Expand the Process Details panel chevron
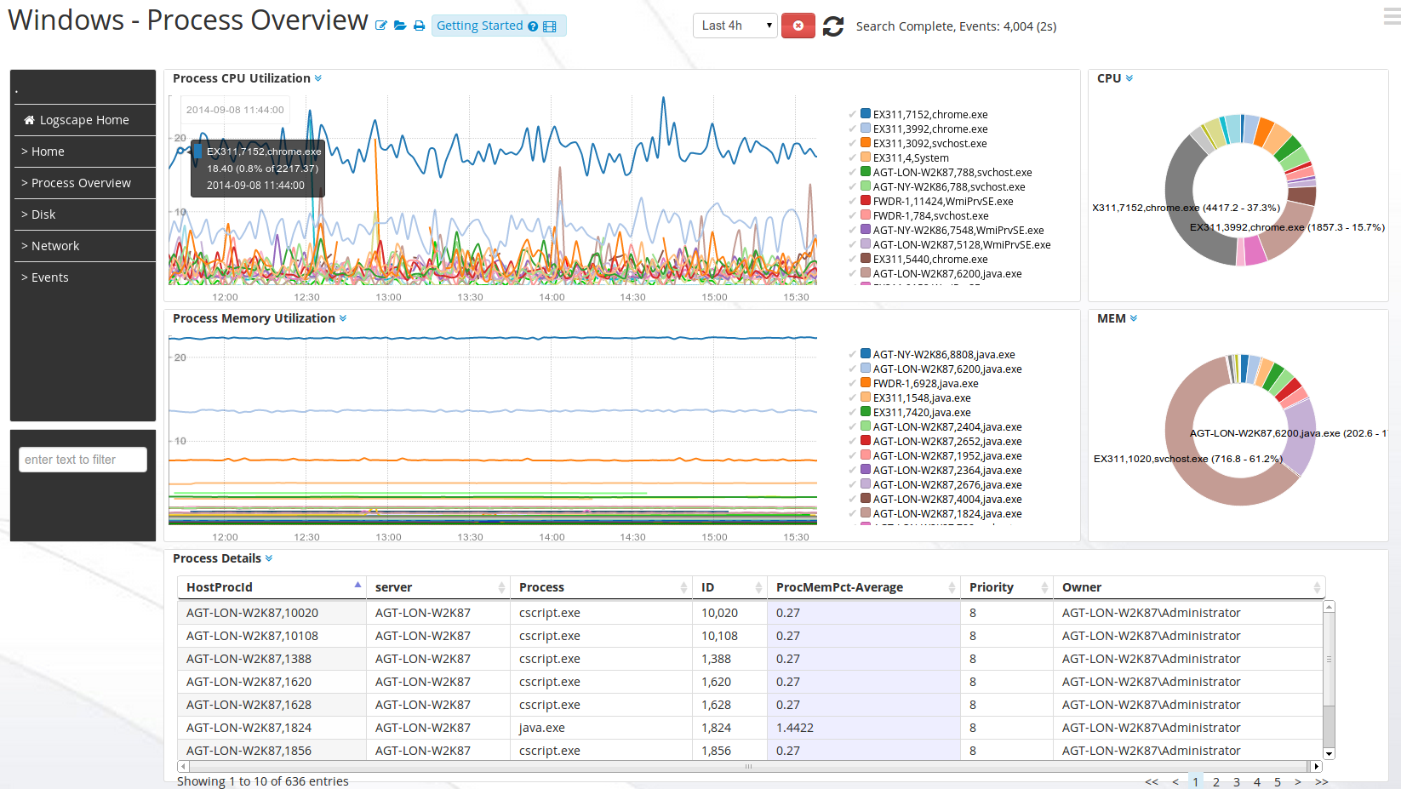The image size is (1401, 789). click(269, 558)
